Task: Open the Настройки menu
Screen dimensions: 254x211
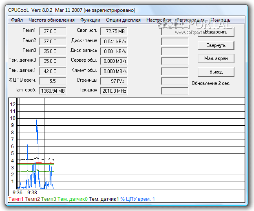Action: click(159, 20)
